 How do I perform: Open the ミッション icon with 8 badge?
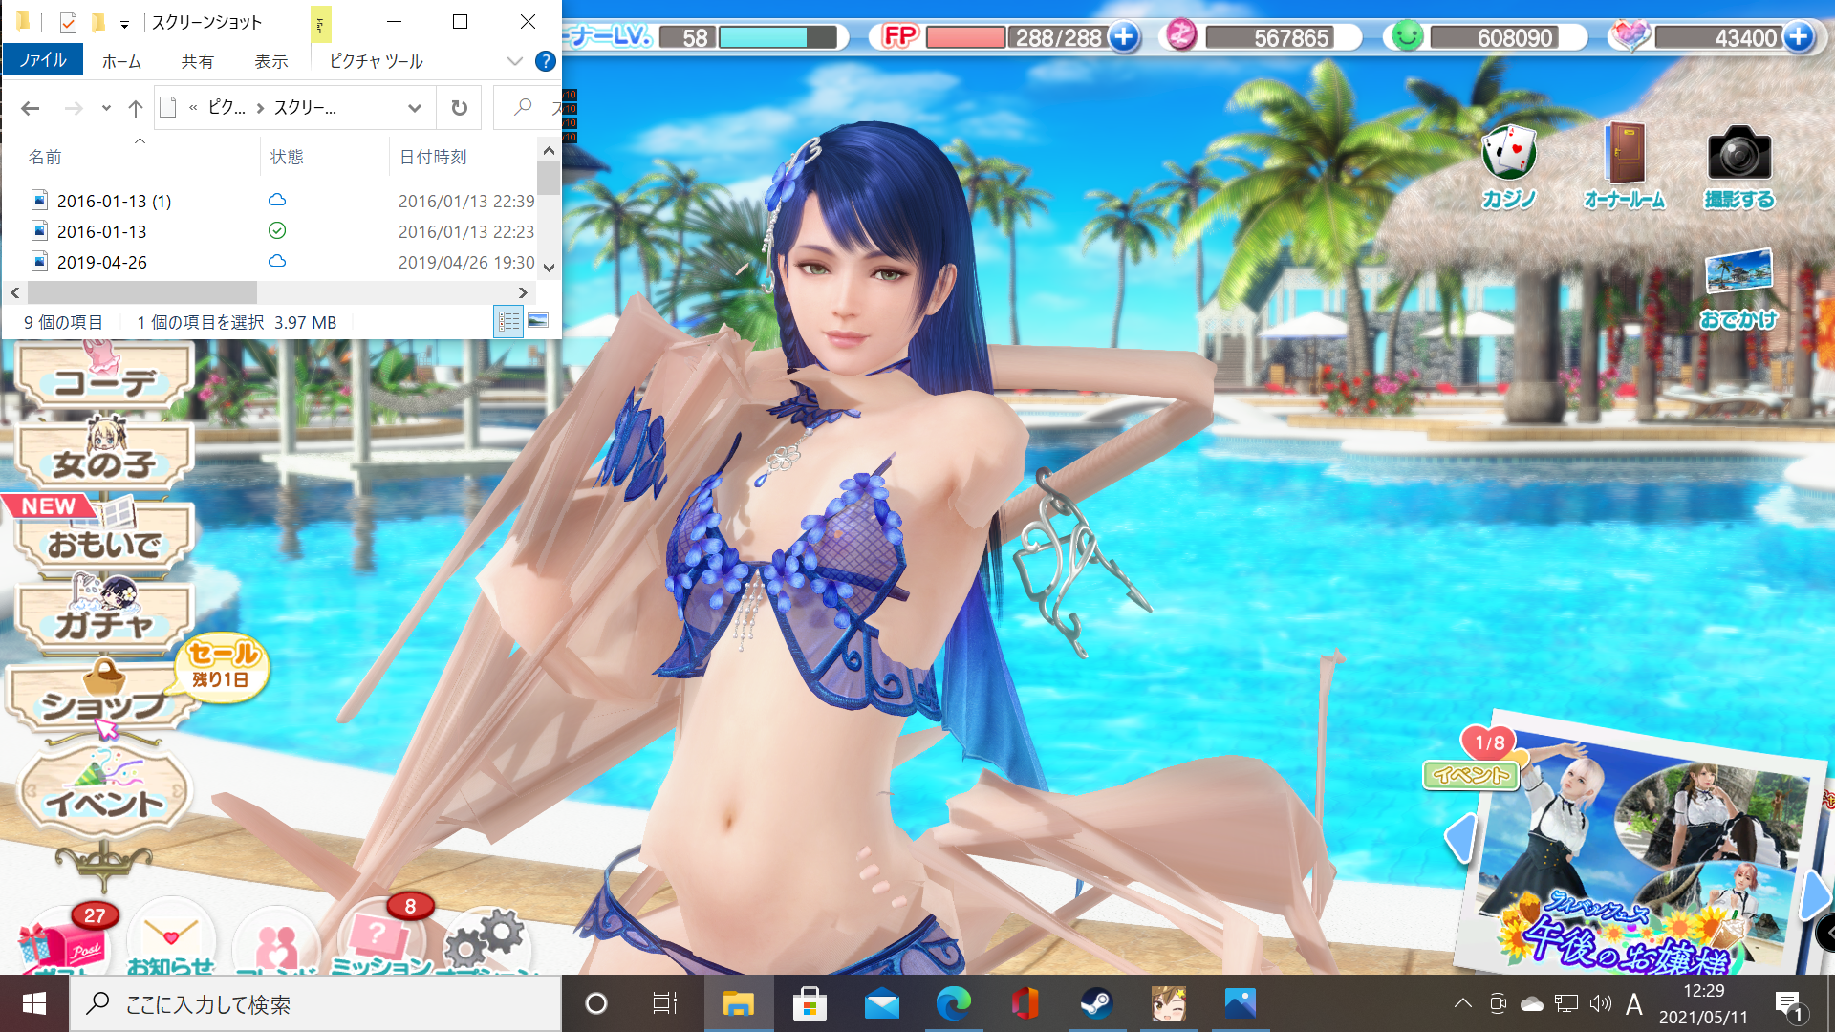(x=380, y=941)
